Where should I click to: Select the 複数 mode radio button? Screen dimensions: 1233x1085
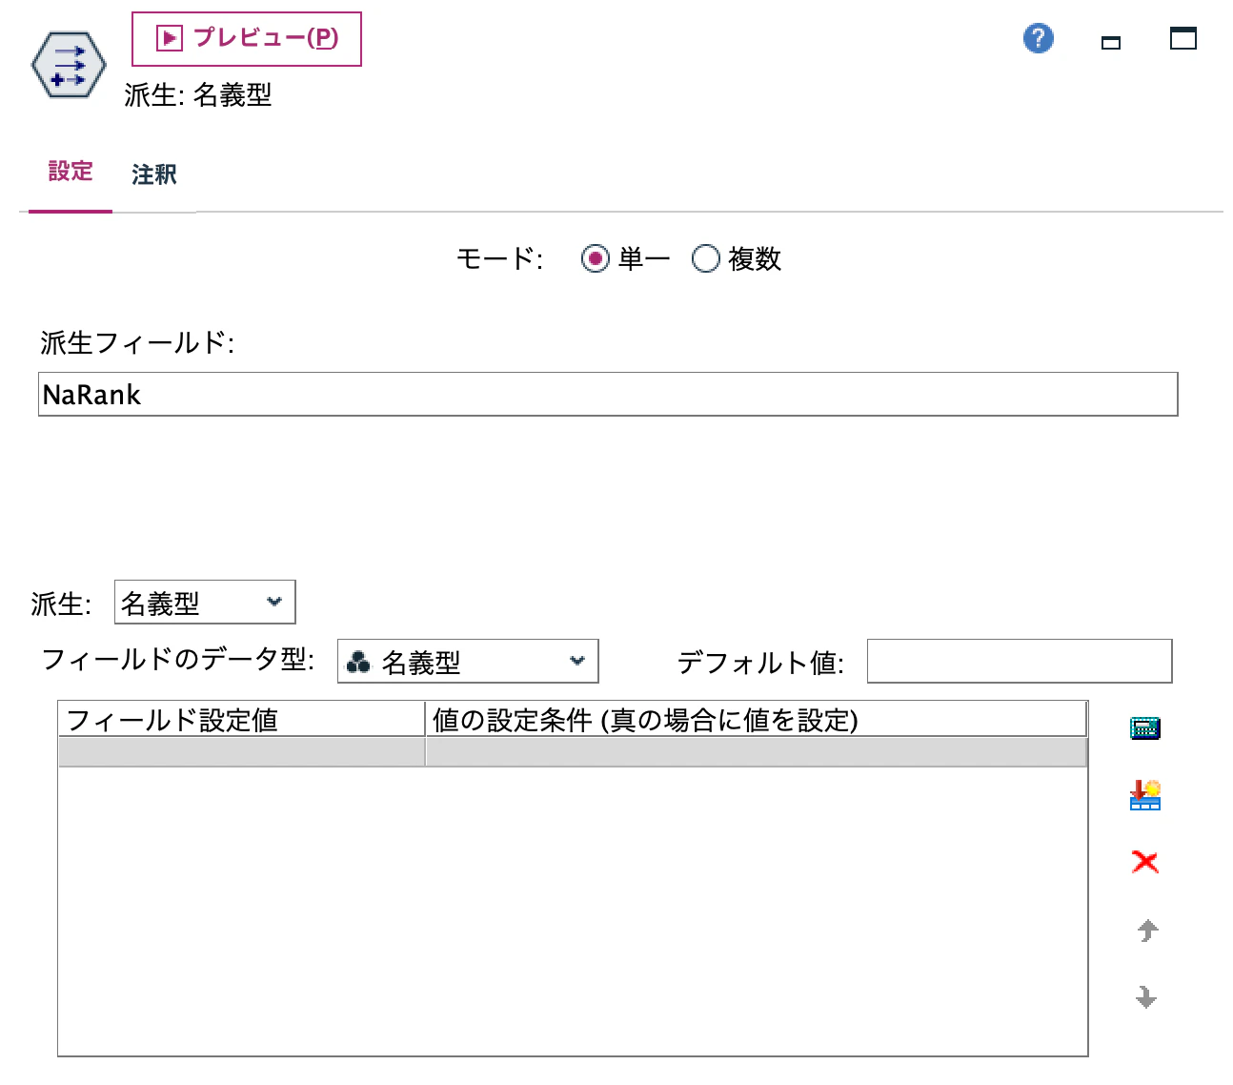705,258
